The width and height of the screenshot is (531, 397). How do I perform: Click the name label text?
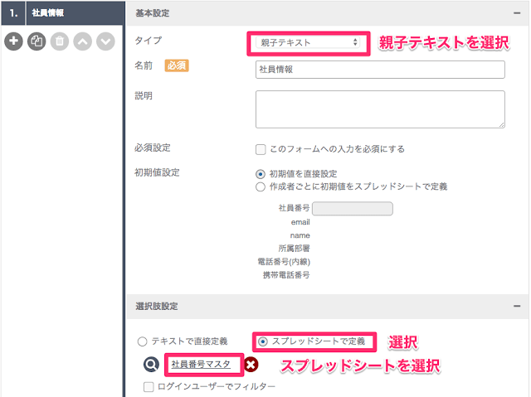300,235
